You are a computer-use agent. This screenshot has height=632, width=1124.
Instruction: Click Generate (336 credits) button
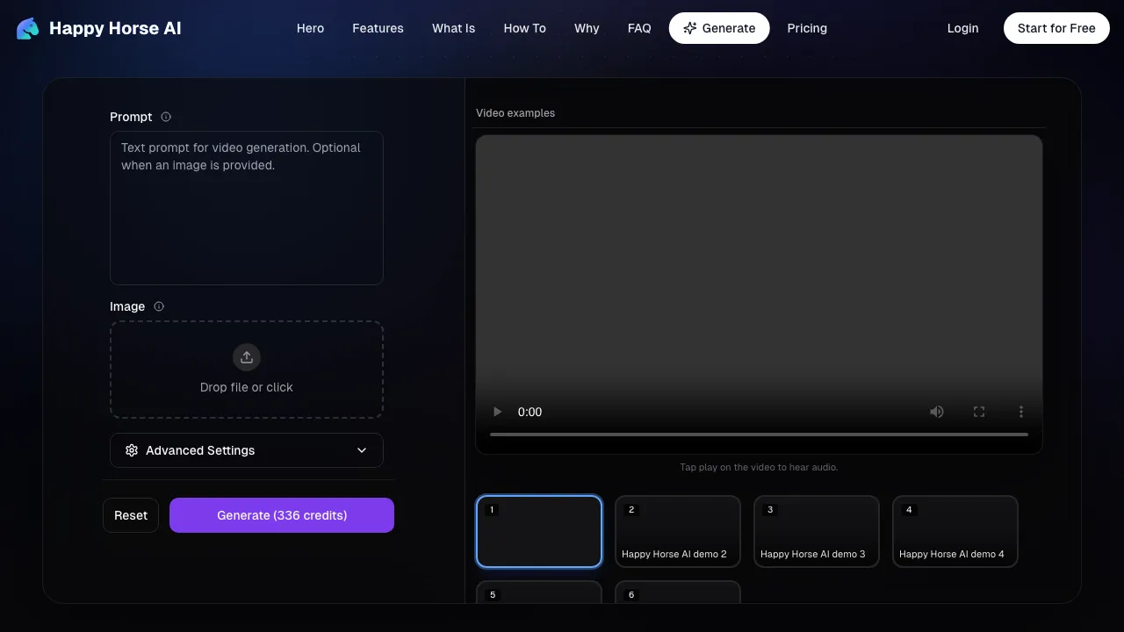tap(282, 515)
